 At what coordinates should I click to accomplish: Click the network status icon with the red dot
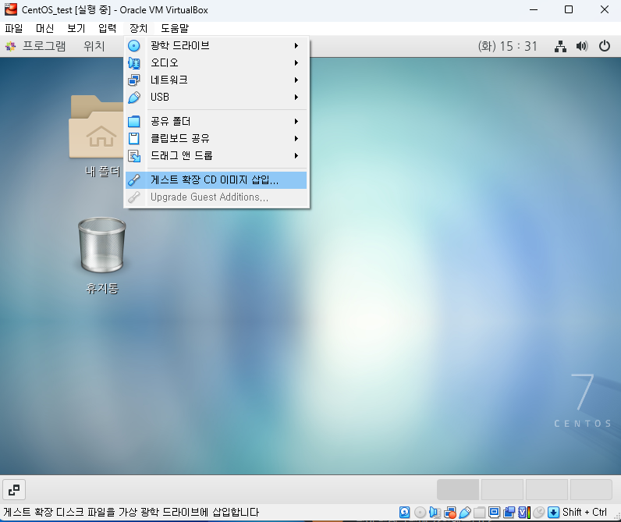pyautogui.click(x=450, y=513)
